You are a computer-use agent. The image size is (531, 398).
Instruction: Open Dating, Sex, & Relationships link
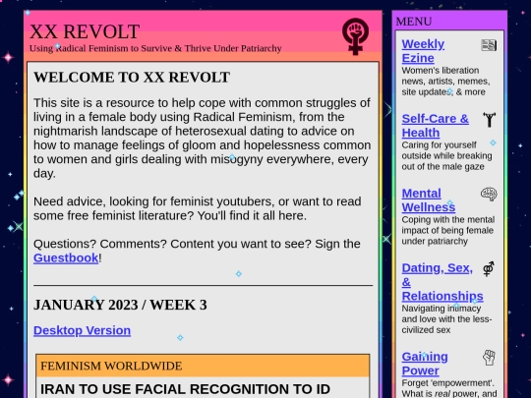[442, 282]
